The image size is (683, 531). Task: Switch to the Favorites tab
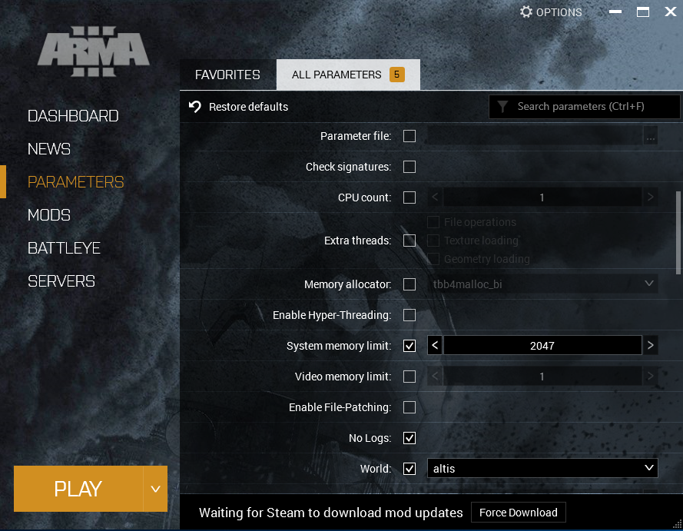click(x=228, y=75)
